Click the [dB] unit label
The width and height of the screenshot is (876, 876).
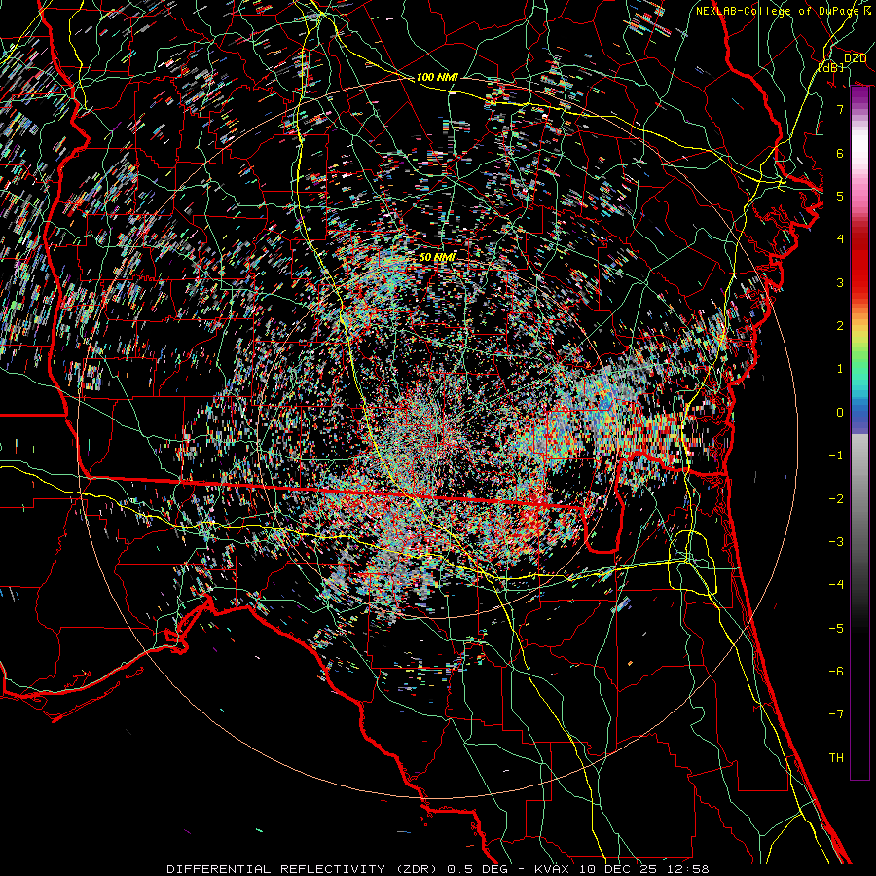(x=831, y=67)
